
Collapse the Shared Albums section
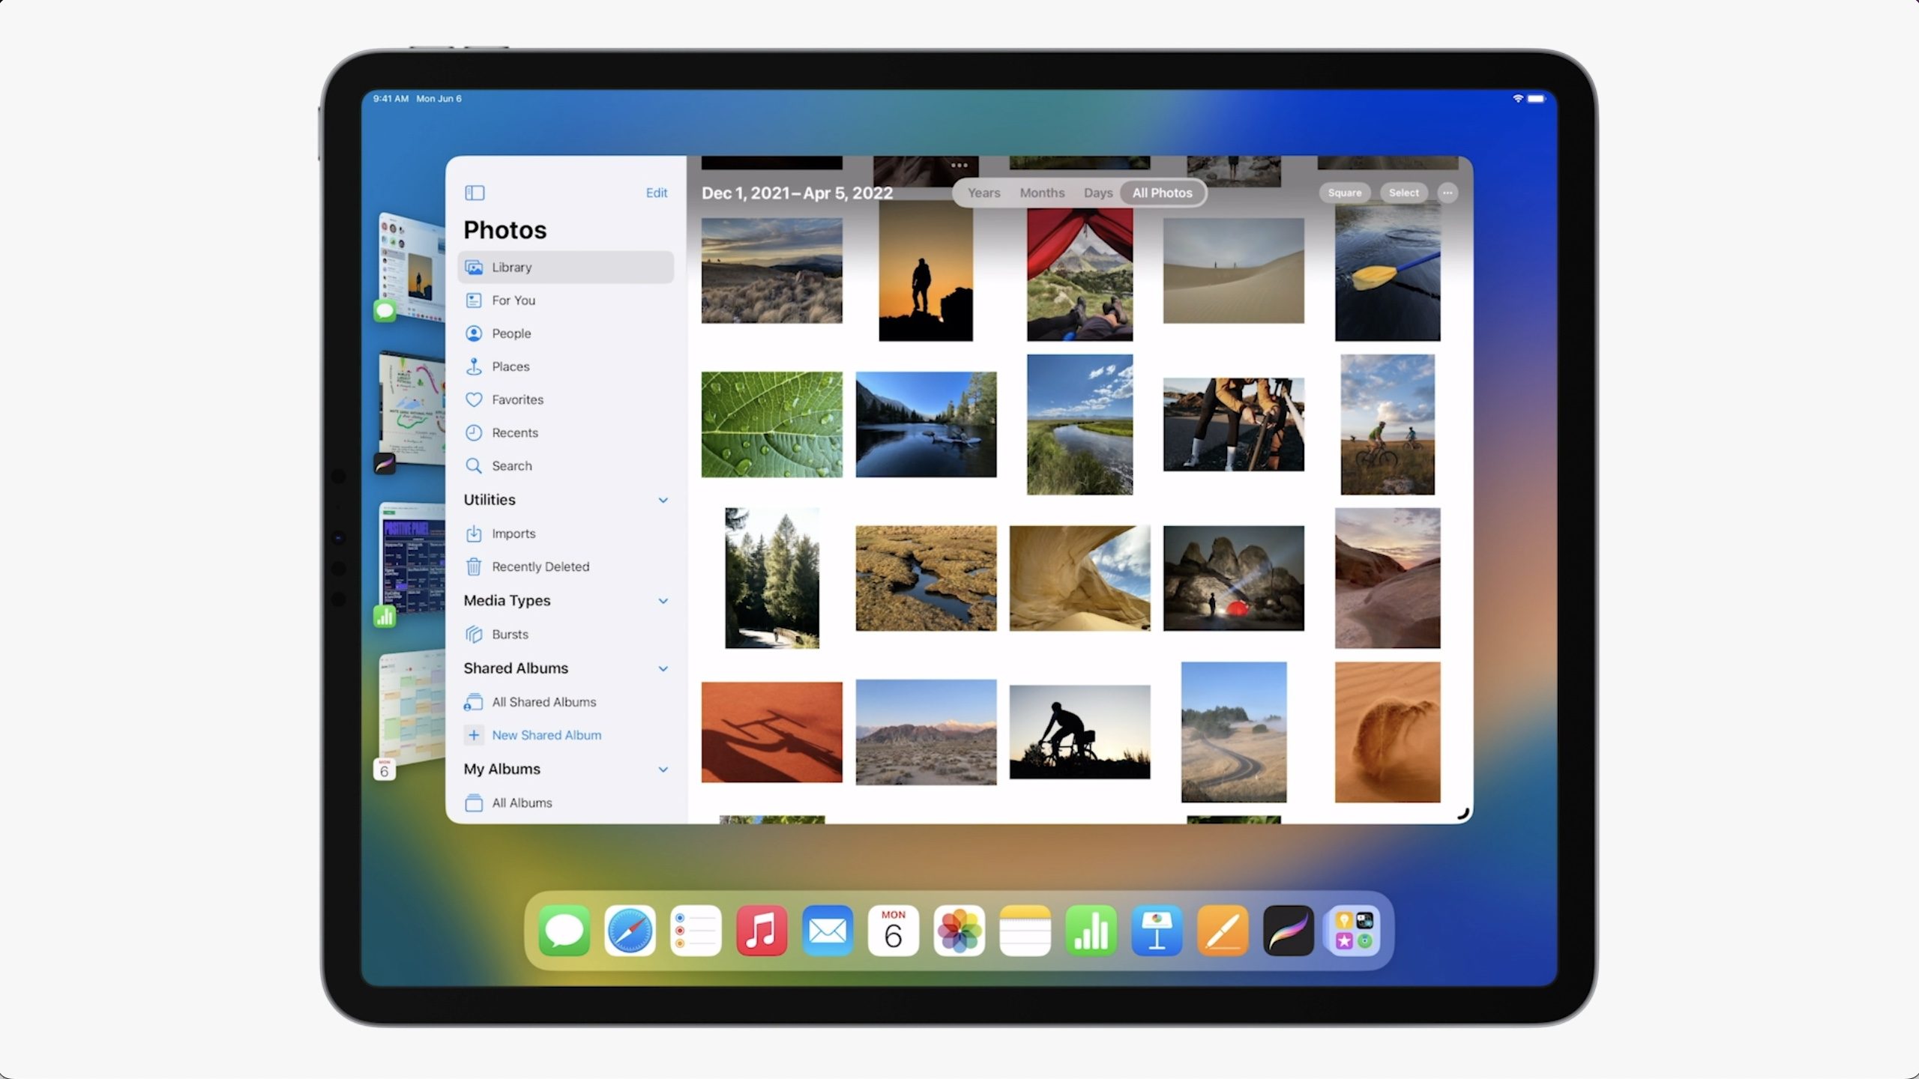(662, 668)
